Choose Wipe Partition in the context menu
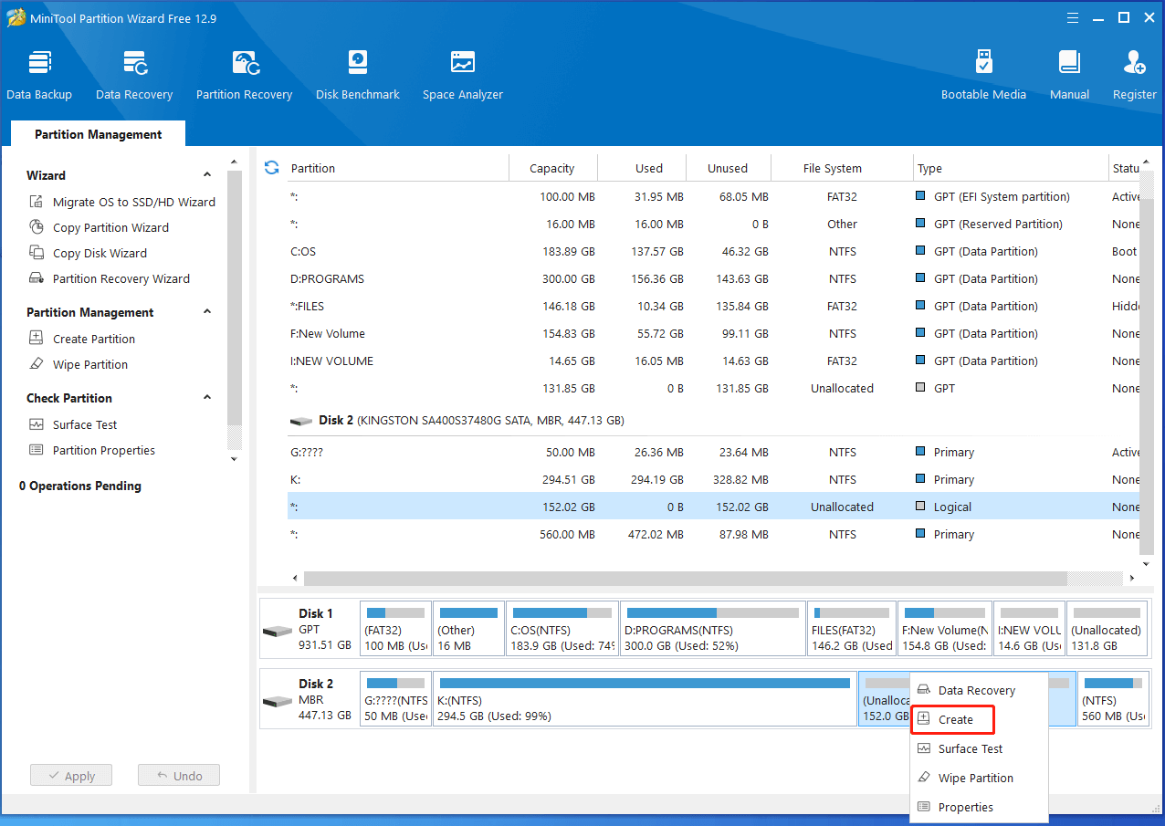 tap(979, 778)
